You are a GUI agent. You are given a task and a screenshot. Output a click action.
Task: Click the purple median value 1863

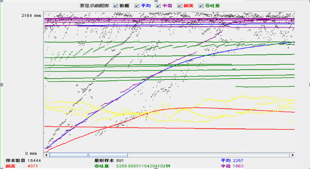(x=238, y=166)
